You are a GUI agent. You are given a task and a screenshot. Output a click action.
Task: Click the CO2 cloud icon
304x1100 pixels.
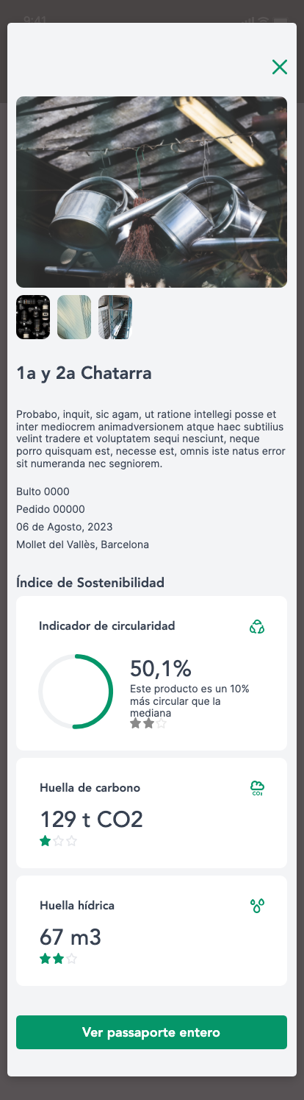257,789
